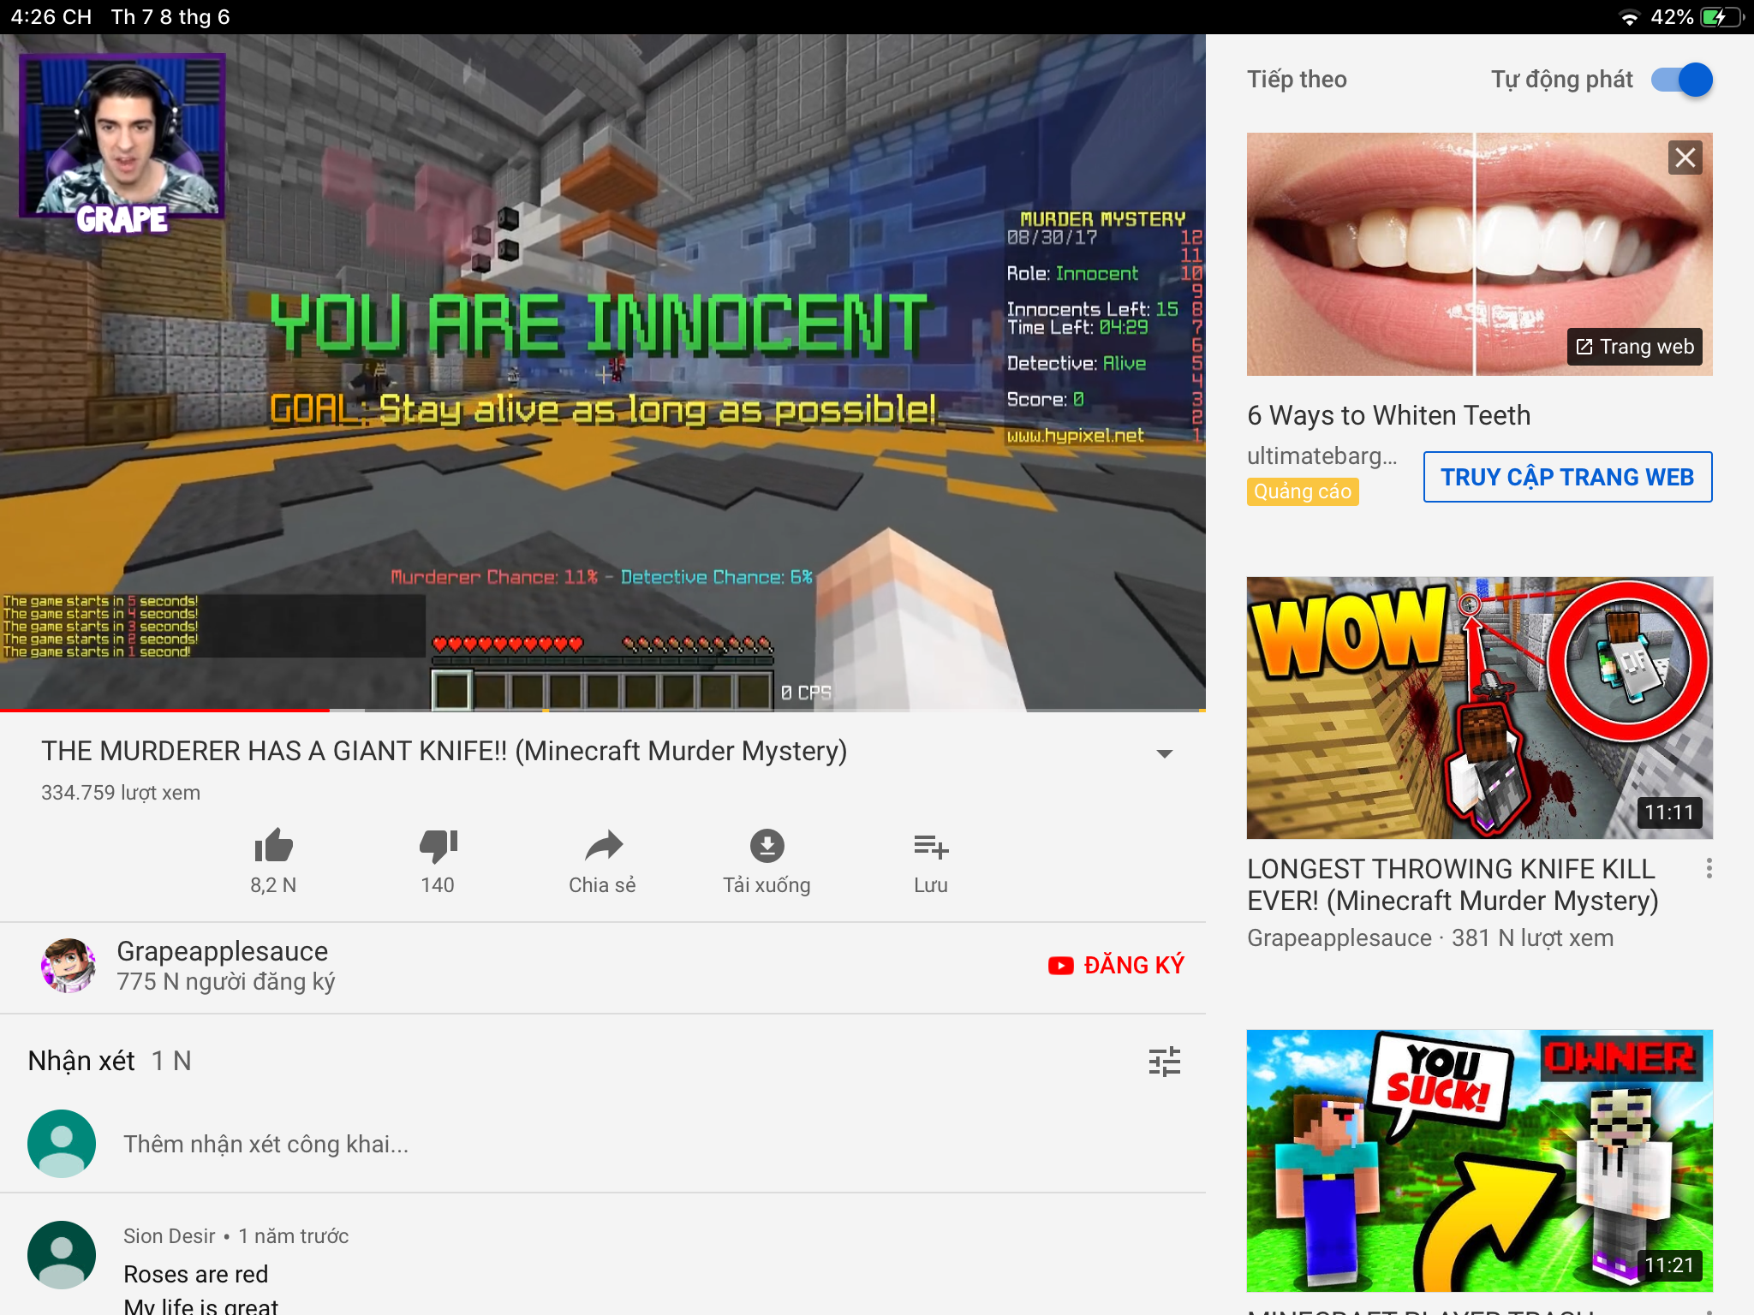Seek using the red video progress bar

click(x=603, y=711)
